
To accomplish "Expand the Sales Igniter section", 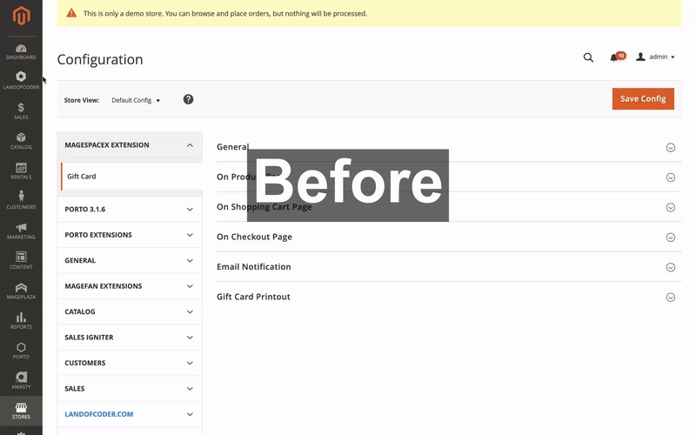I will [130, 338].
